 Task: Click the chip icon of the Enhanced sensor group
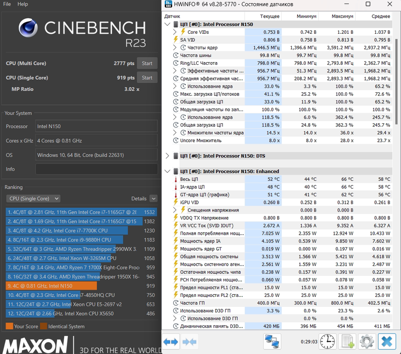(x=176, y=171)
